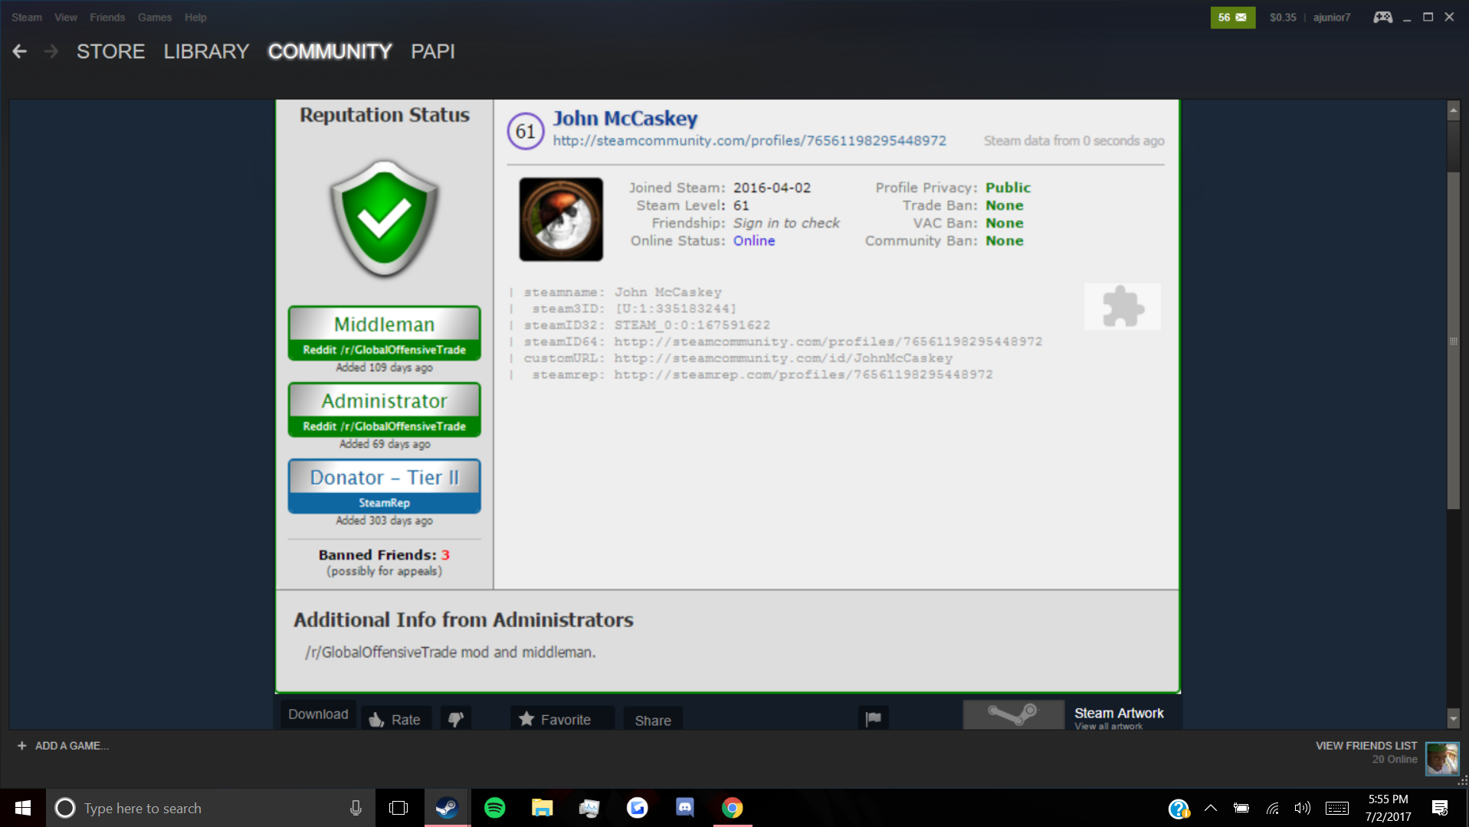
Task: Click the puzzle piece plugin icon
Action: [1123, 306]
